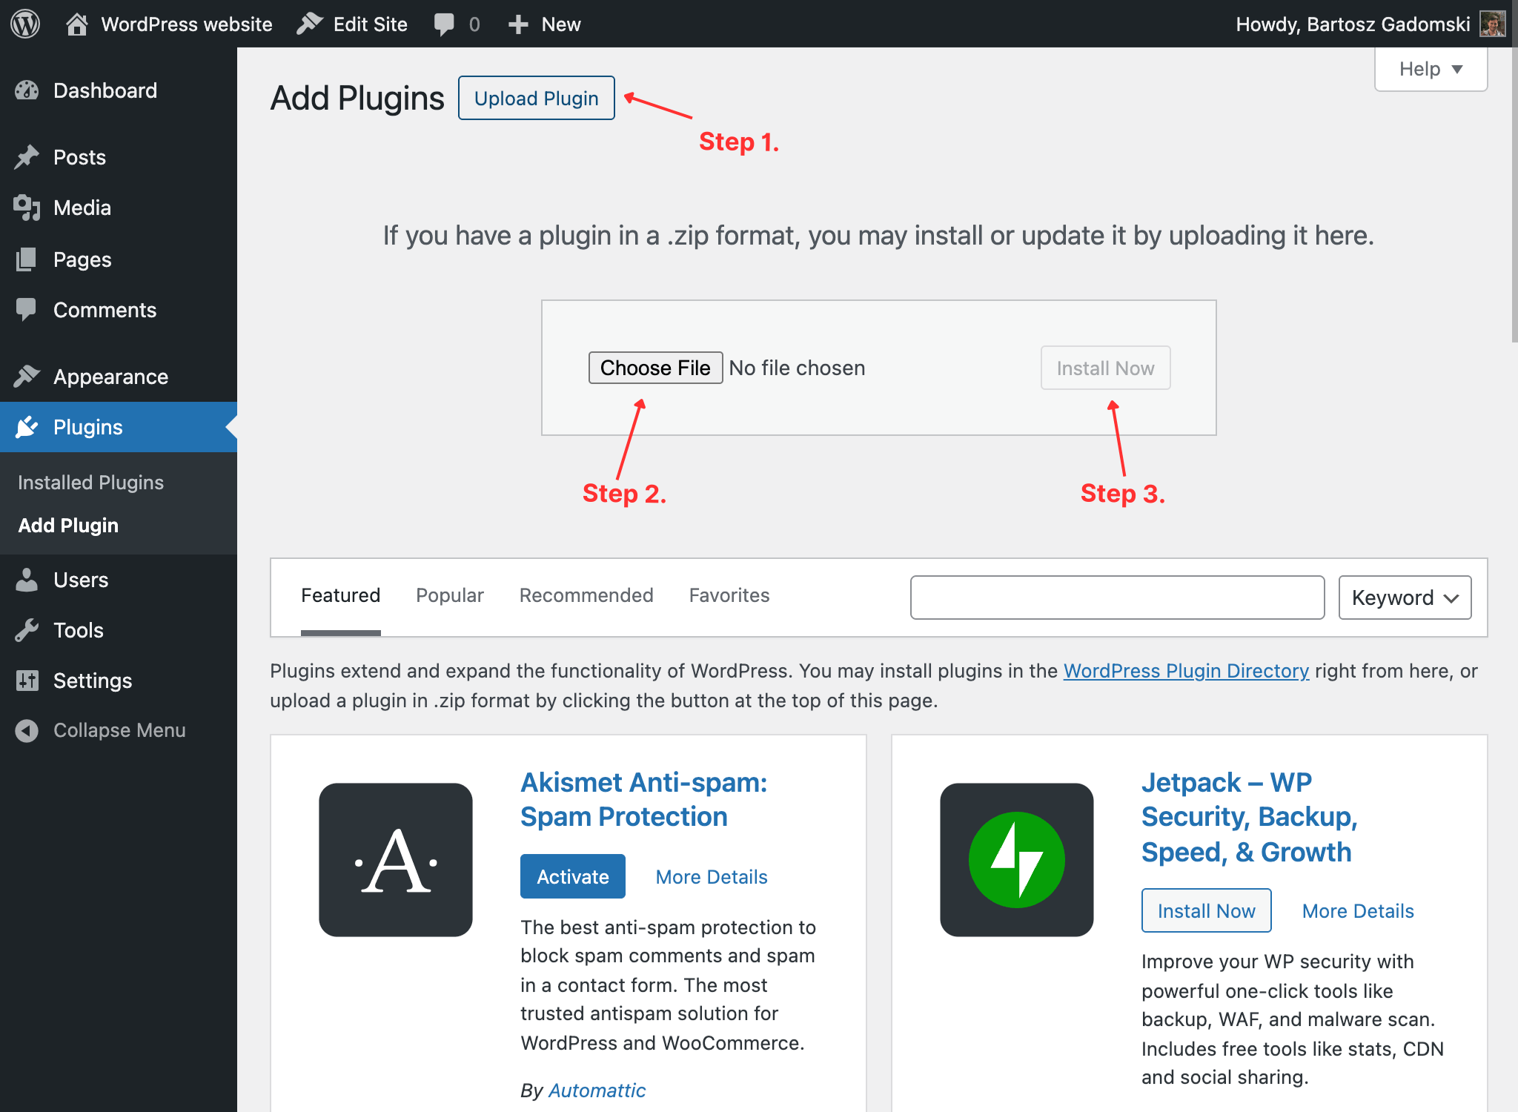The width and height of the screenshot is (1518, 1112).
Task: Click the Upload Plugin button
Action: [536, 98]
